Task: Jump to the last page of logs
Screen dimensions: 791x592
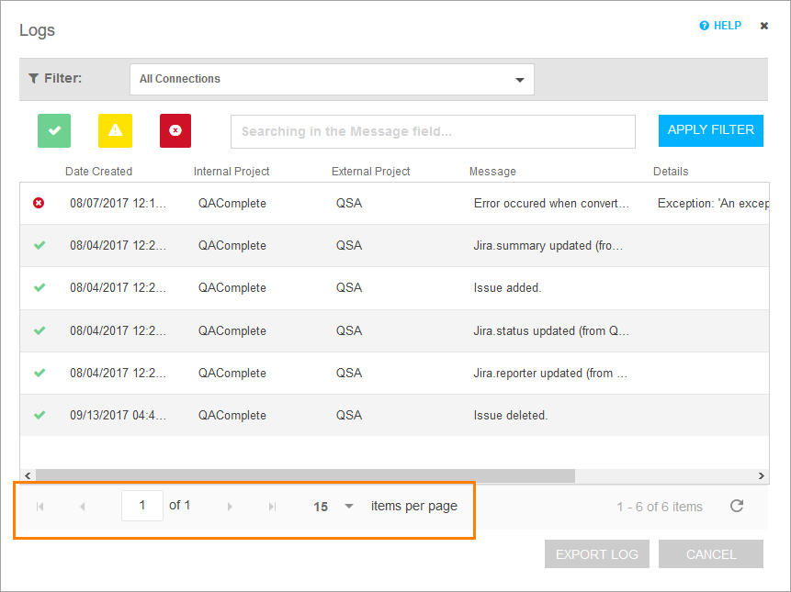Action: (272, 506)
